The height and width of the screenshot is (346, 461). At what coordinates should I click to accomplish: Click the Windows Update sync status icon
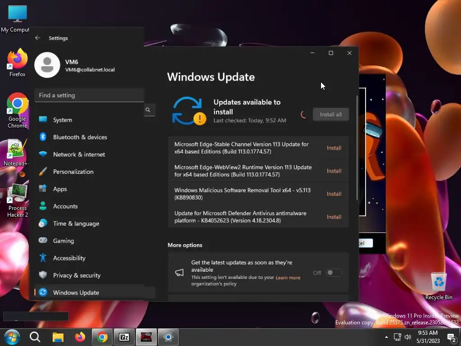click(x=189, y=111)
